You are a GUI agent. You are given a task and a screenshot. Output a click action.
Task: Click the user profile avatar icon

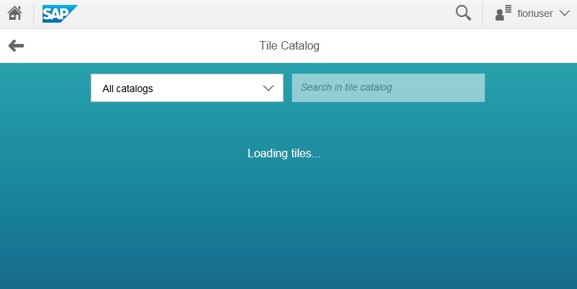tap(503, 13)
